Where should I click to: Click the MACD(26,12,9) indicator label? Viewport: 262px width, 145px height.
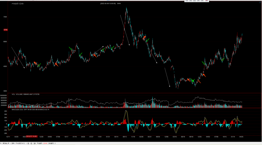pos(18,110)
